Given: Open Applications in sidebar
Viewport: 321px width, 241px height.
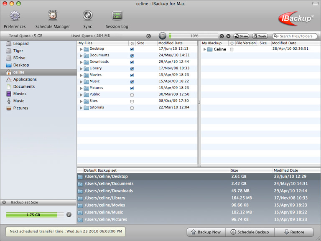Looking at the screenshot, I should coord(38,79).
